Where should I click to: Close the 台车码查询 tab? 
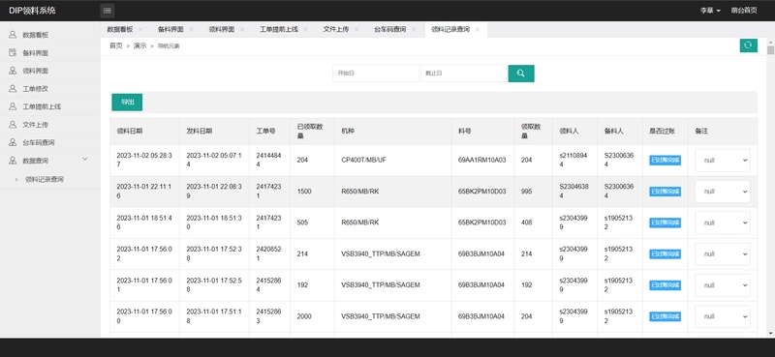pos(414,30)
